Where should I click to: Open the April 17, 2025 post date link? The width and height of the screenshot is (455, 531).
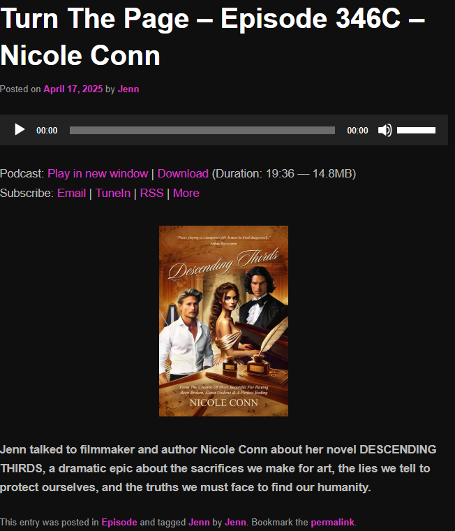click(73, 89)
